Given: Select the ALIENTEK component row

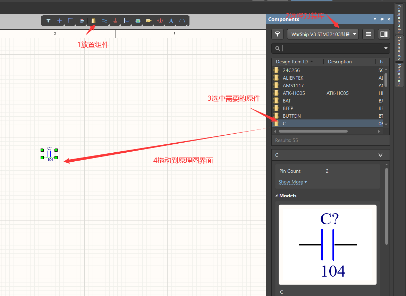Looking at the screenshot, I should [x=328, y=78].
